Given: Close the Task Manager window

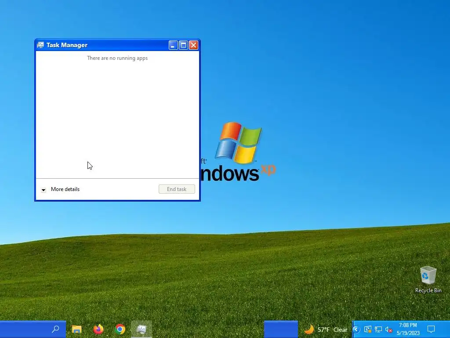Looking at the screenshot, I should coord(194,45).
